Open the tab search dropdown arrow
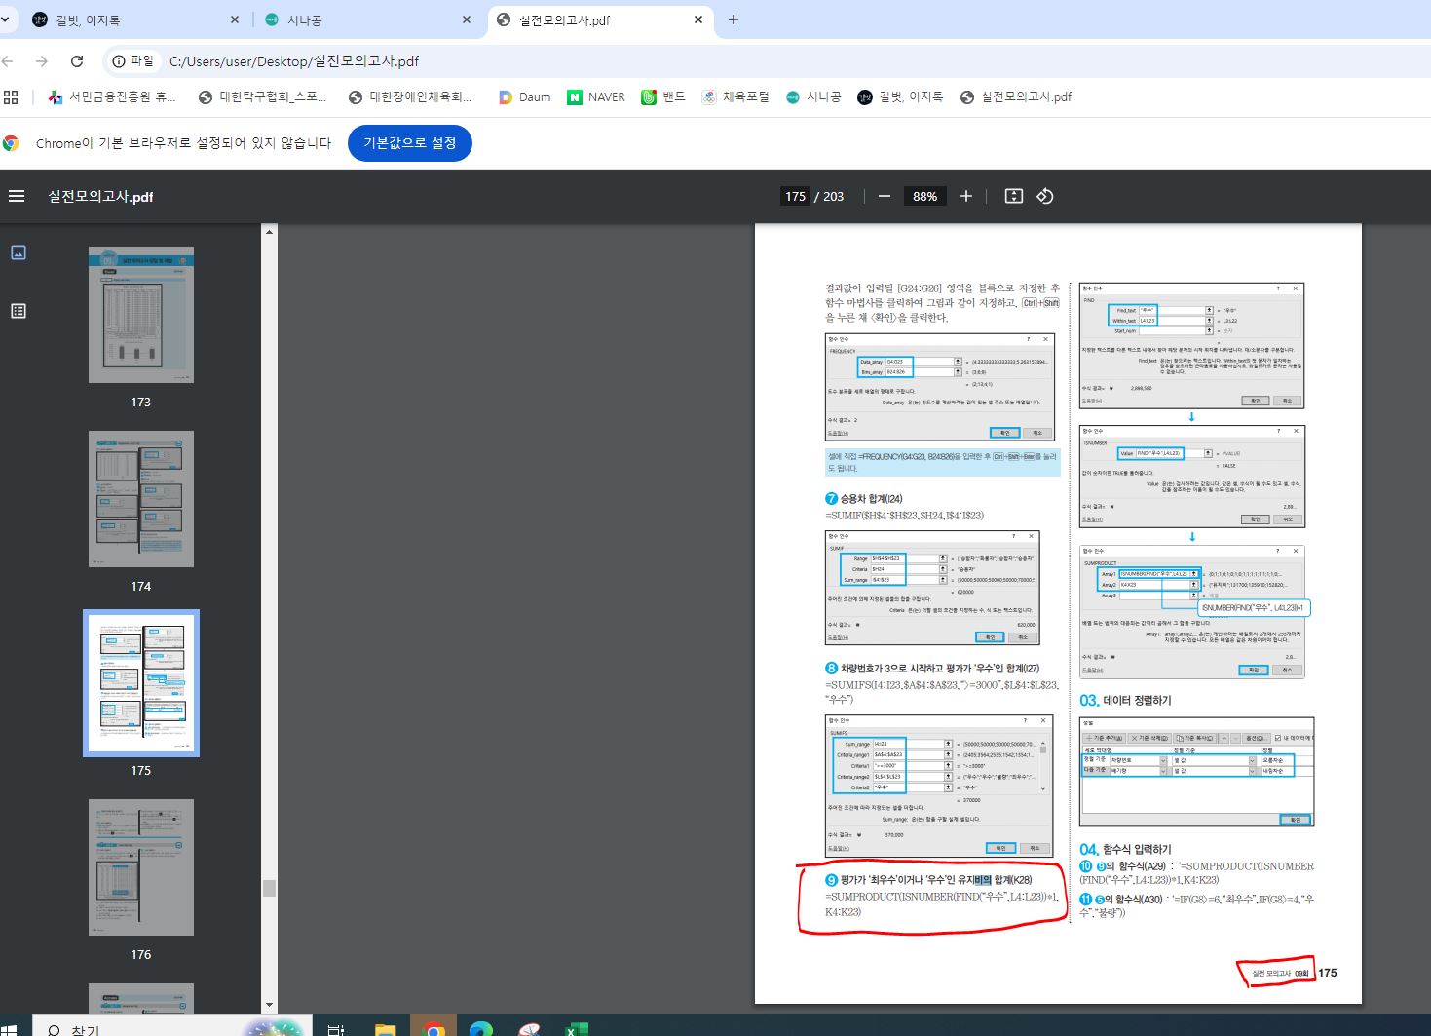 pos(6,19)
